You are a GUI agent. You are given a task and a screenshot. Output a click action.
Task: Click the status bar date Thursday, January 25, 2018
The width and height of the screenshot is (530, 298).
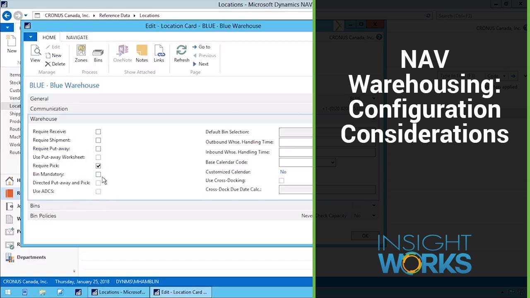click(82, 282)
